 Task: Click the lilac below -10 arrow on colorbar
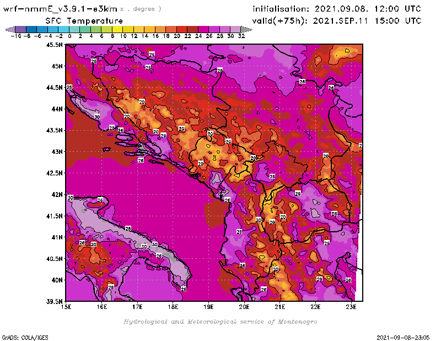click(10, 29)
